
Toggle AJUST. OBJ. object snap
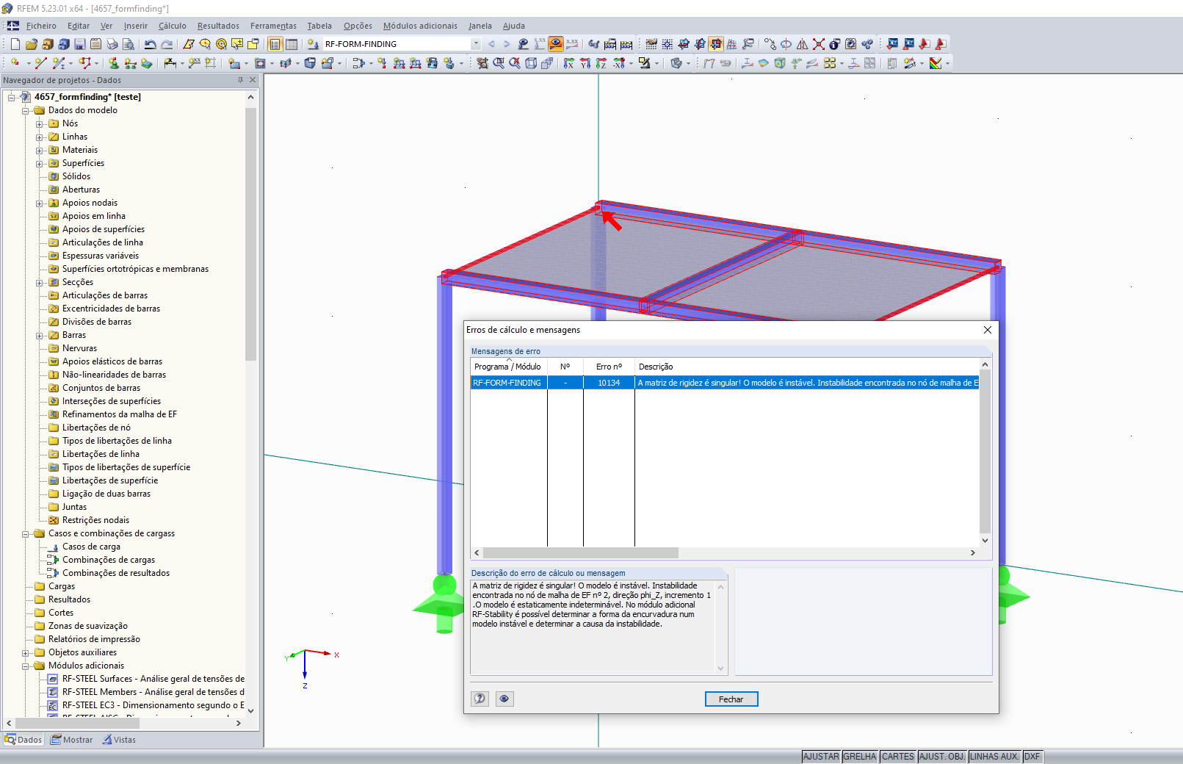coord(942,757)
